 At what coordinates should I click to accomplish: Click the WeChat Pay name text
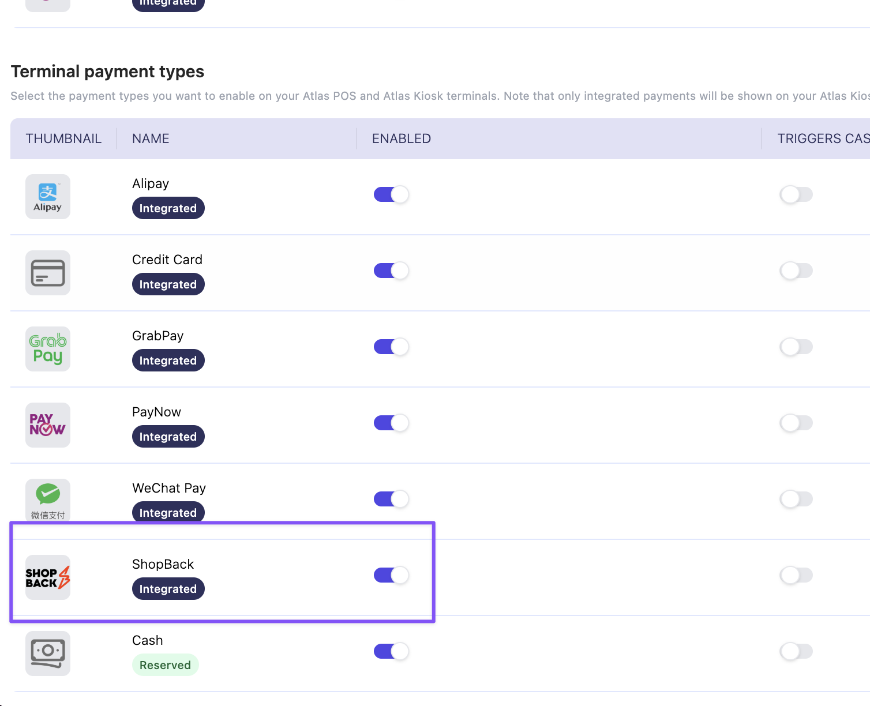(x=169, y=488)
